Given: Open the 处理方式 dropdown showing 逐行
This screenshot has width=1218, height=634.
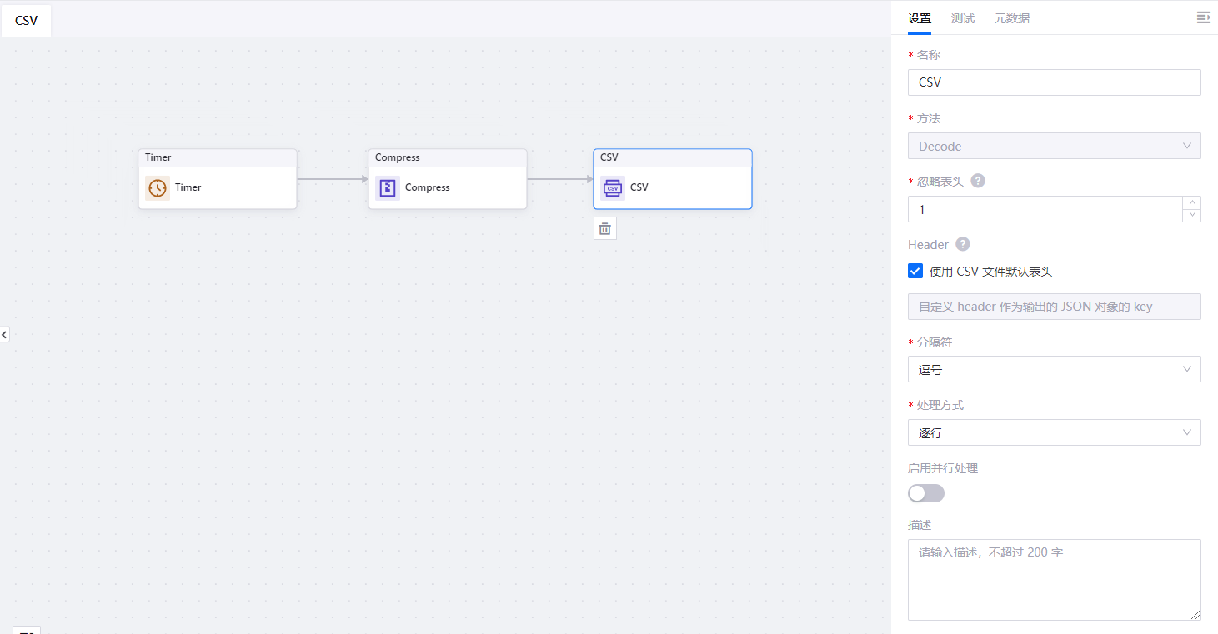Looking at the screenshot, I should click(1054, 432).
